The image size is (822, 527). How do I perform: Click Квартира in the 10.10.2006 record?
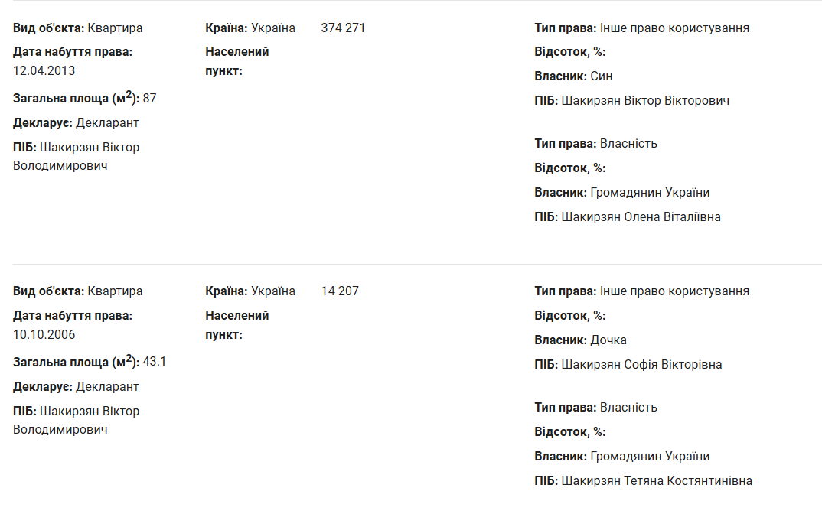pyautogui.click(x=115, y=291)
